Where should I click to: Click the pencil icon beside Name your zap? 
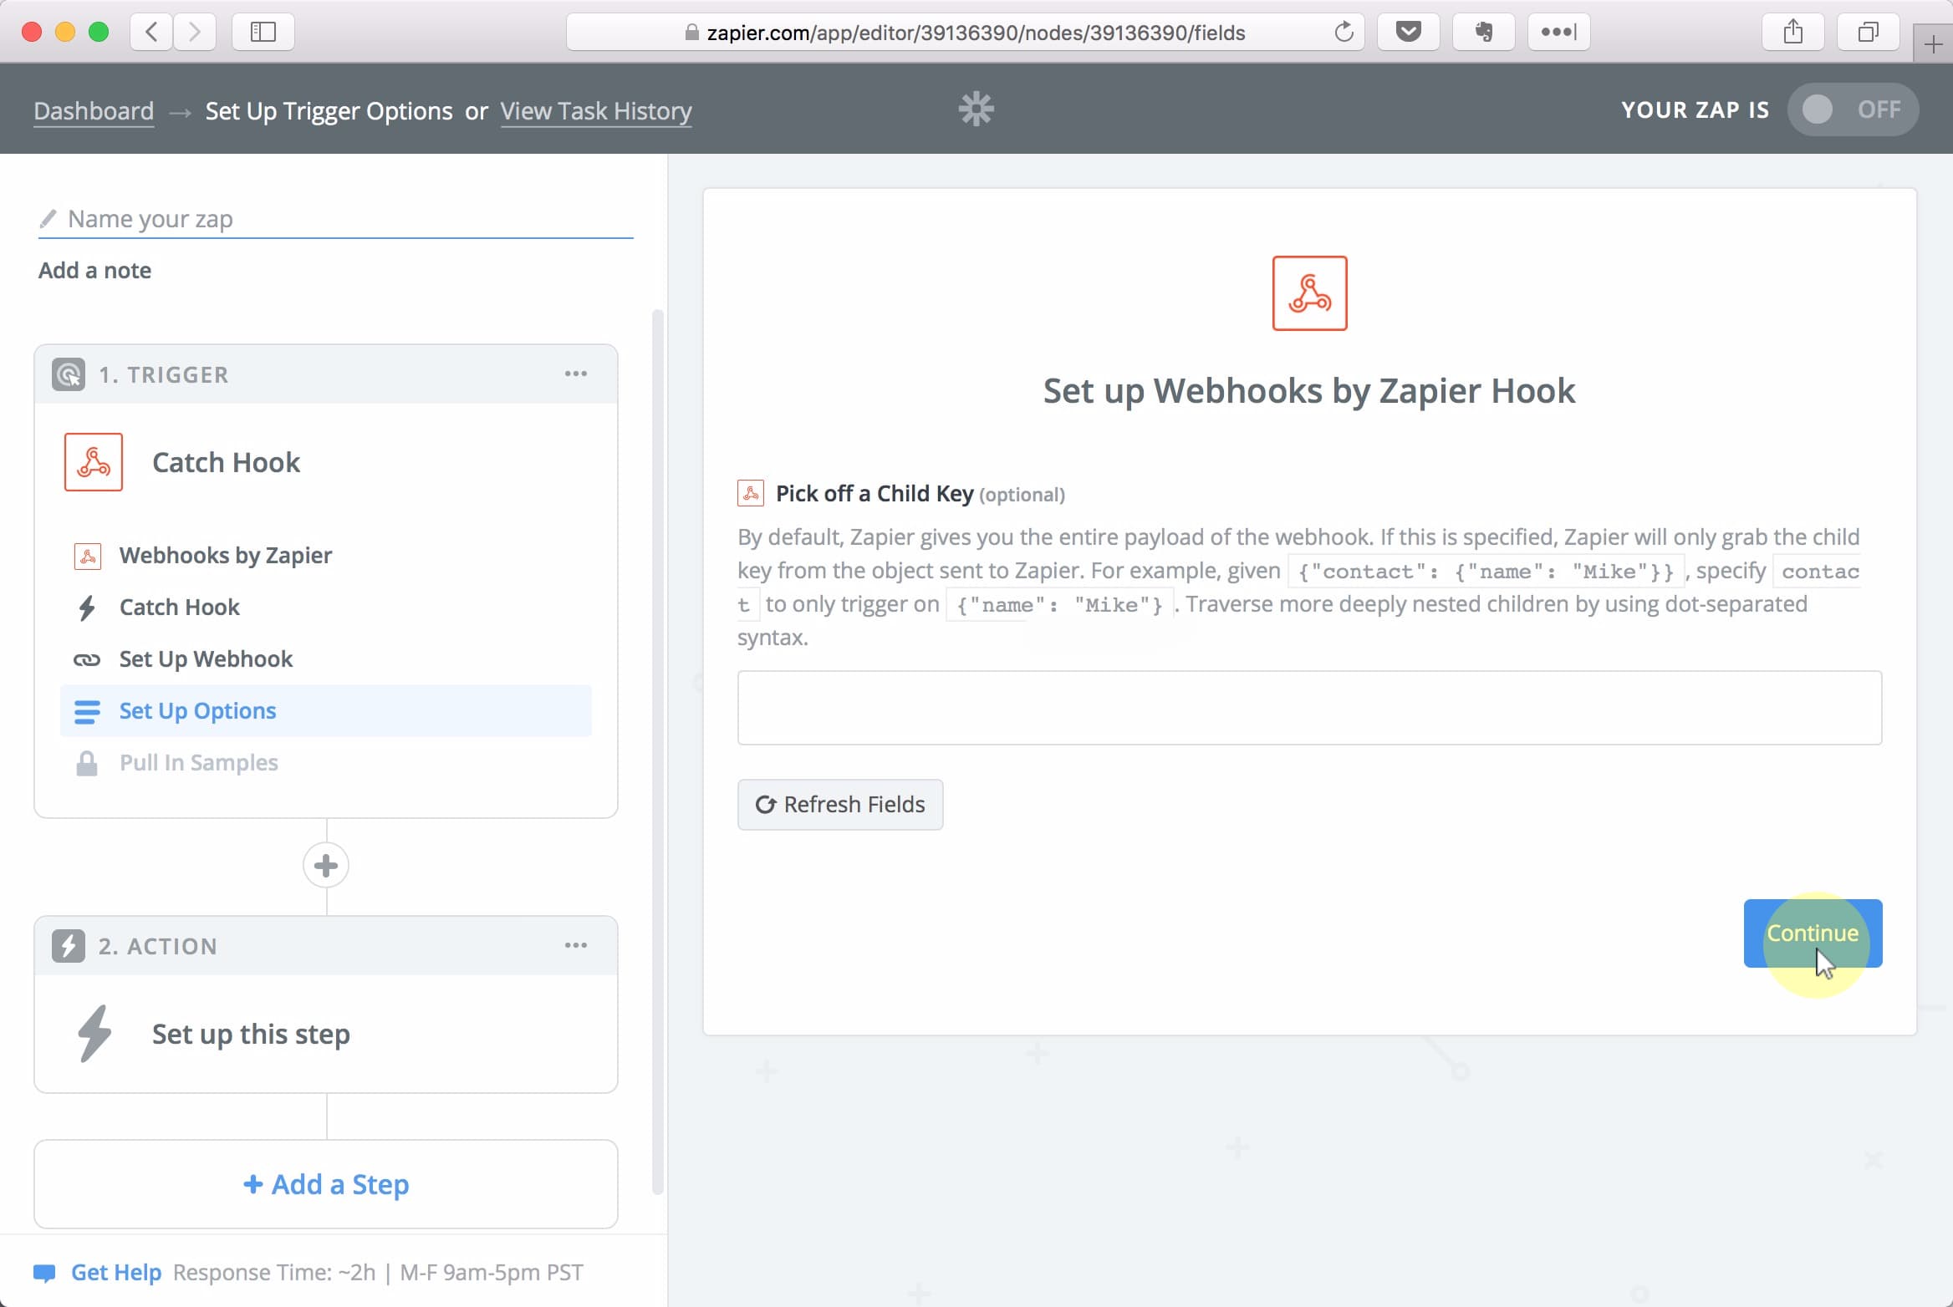click(x=48, y=219)
